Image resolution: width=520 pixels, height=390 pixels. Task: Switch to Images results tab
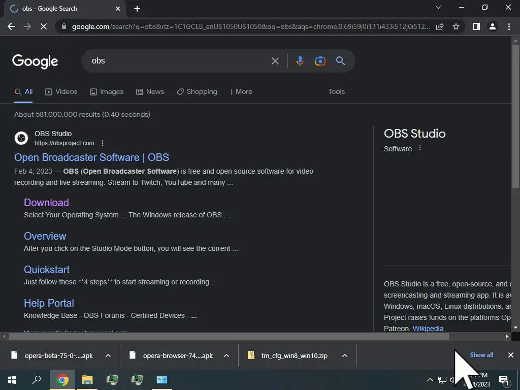click(x=107, y=92)
